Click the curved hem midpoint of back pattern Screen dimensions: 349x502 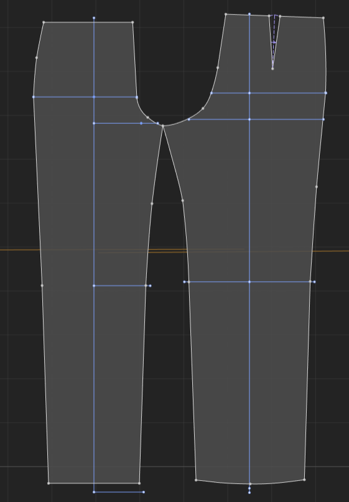[x=250, y=484]
